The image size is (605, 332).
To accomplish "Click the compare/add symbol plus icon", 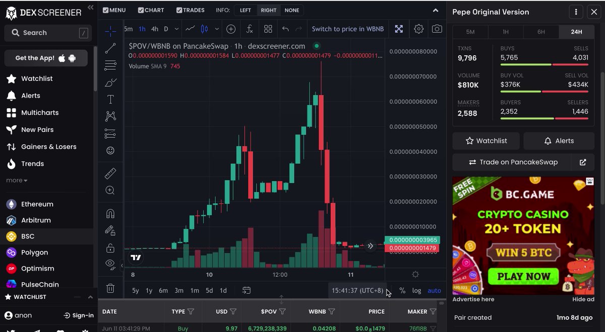I will (x=231, y=29).
